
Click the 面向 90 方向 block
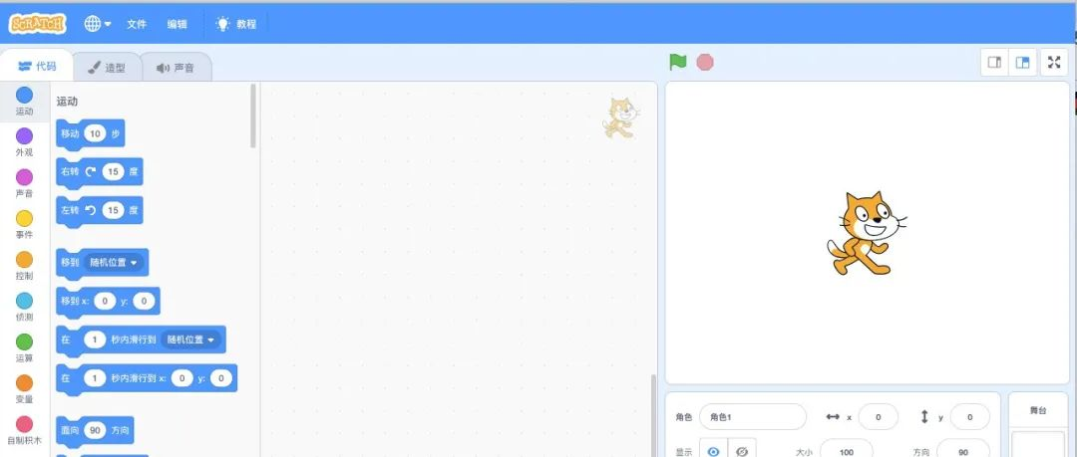click(x=95, y=431)
